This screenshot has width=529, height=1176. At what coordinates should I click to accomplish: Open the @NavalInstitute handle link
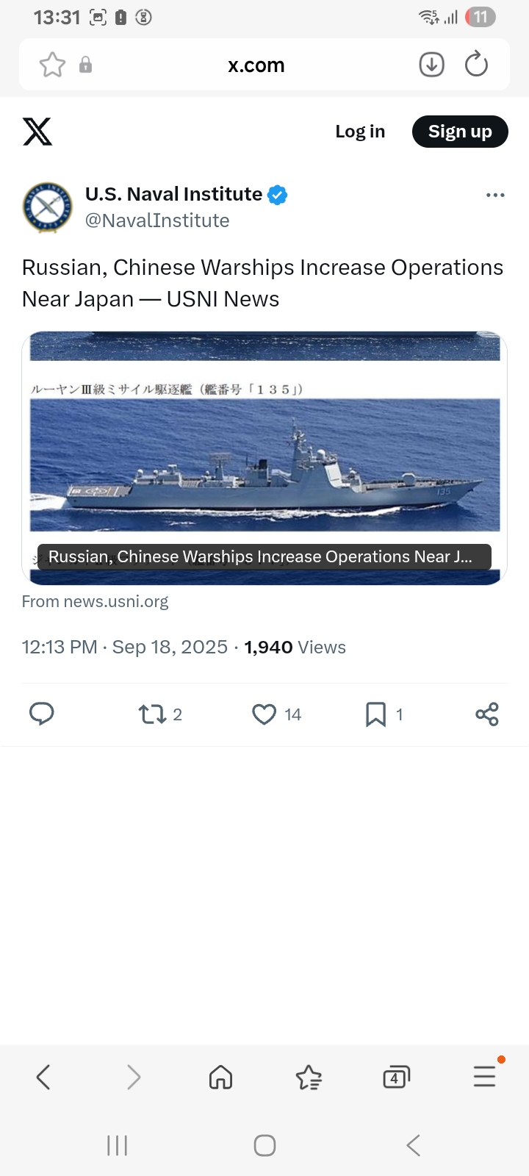pyautogui.click(x=157, y=220)
